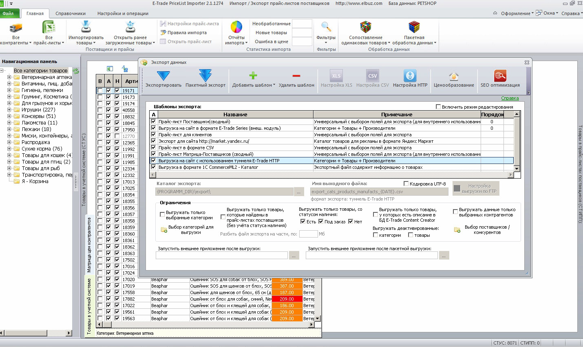
Task: Open Правила импорта
Action: [183, 33]
